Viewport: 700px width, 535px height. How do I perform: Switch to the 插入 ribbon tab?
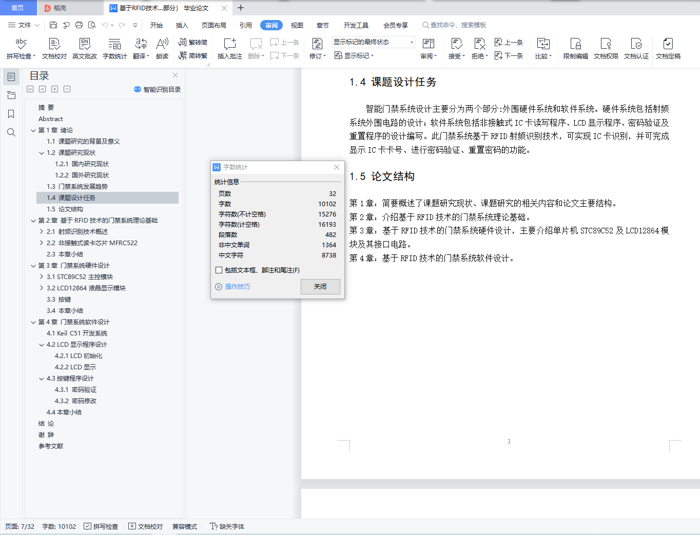pyautogui.click(x=182, y=25)
